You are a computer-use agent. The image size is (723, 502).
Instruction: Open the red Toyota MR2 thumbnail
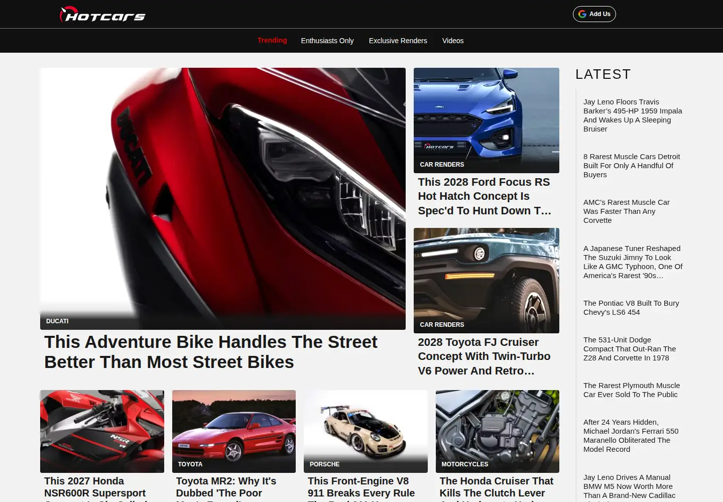[234, 431]
